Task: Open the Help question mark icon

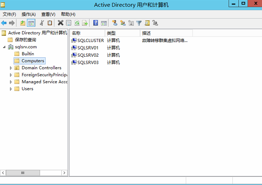Action: click(96, 23)
